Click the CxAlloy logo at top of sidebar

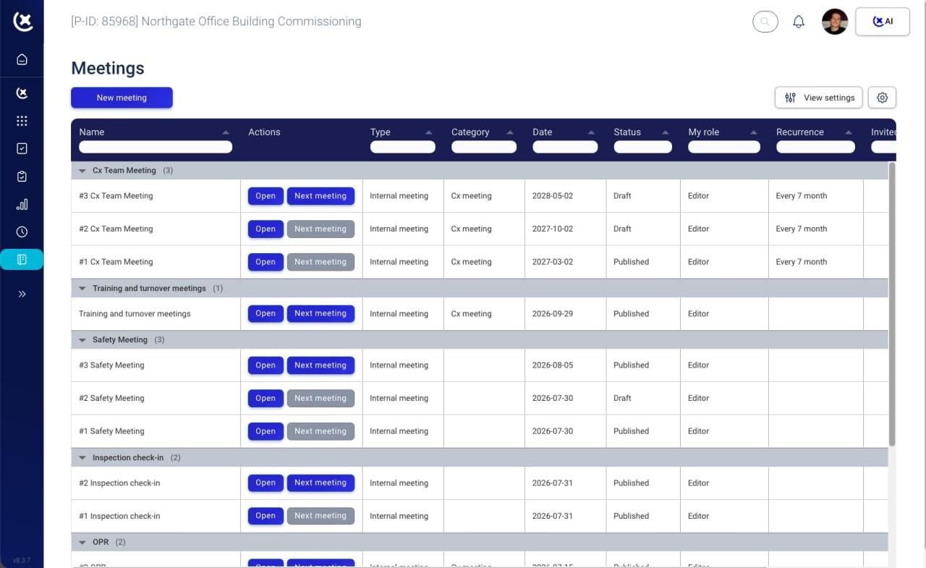[22, 22]
